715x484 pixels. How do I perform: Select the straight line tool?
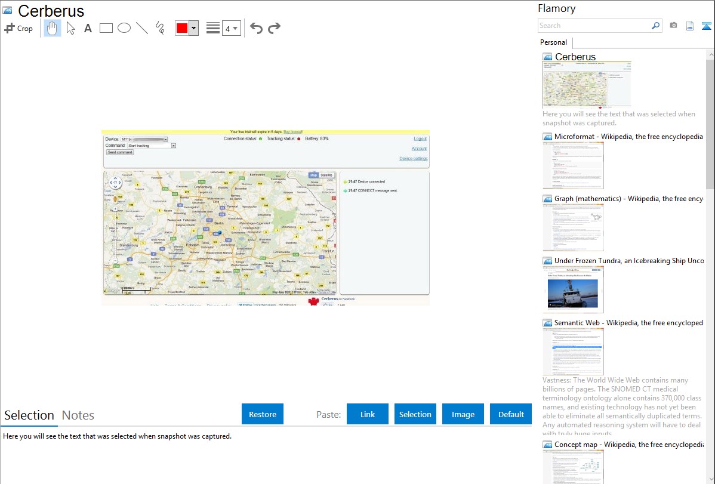pos(142,28)
